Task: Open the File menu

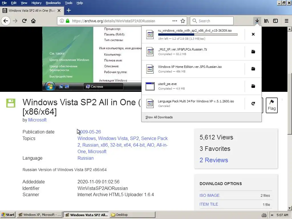Action: point(4,3)
